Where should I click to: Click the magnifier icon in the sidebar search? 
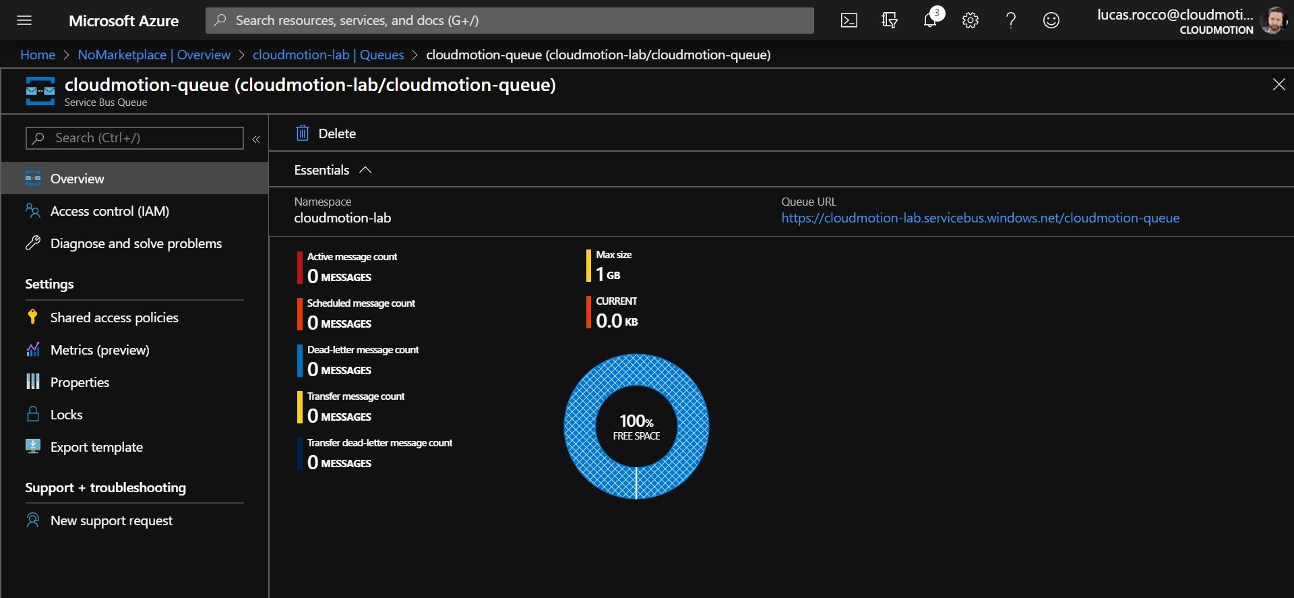pyautogui.click(x=38, y=138)
